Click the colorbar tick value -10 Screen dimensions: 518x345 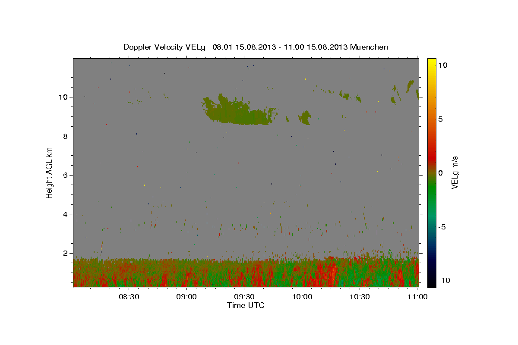(x=444, y=280)
